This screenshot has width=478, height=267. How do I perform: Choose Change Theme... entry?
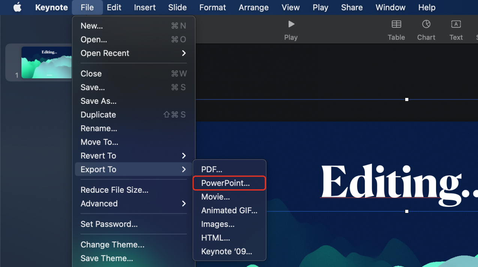pos(134,244)
